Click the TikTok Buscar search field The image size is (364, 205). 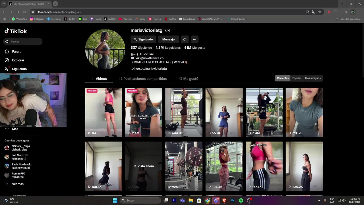[23, 42]
